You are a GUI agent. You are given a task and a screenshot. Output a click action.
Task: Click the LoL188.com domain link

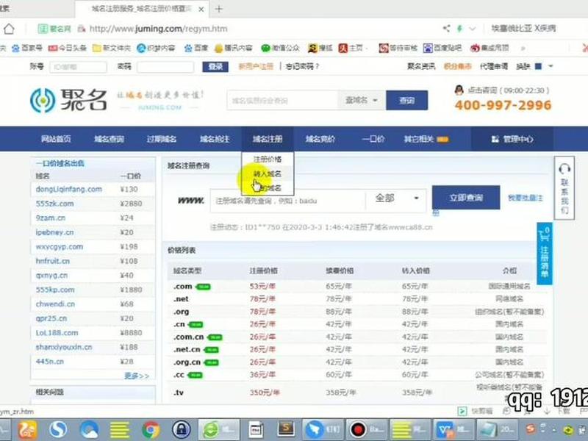coord(57,333)
